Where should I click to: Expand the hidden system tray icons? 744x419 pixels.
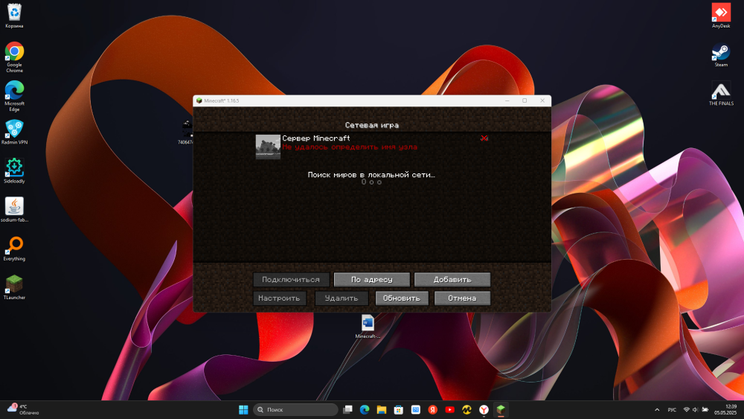(x=657, y=409)
